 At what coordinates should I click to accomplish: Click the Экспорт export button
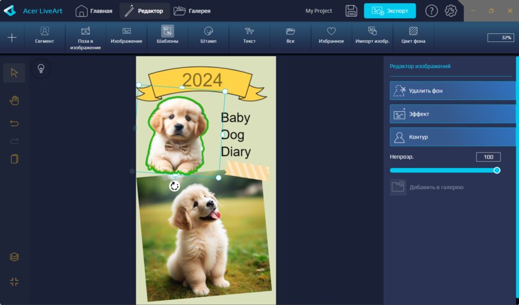coord(389,10)
